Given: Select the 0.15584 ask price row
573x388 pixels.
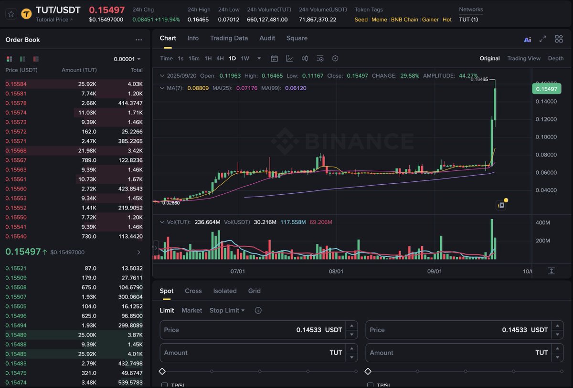Looking at the screenshot, I should pyautogui.click(x=74, y=84).
